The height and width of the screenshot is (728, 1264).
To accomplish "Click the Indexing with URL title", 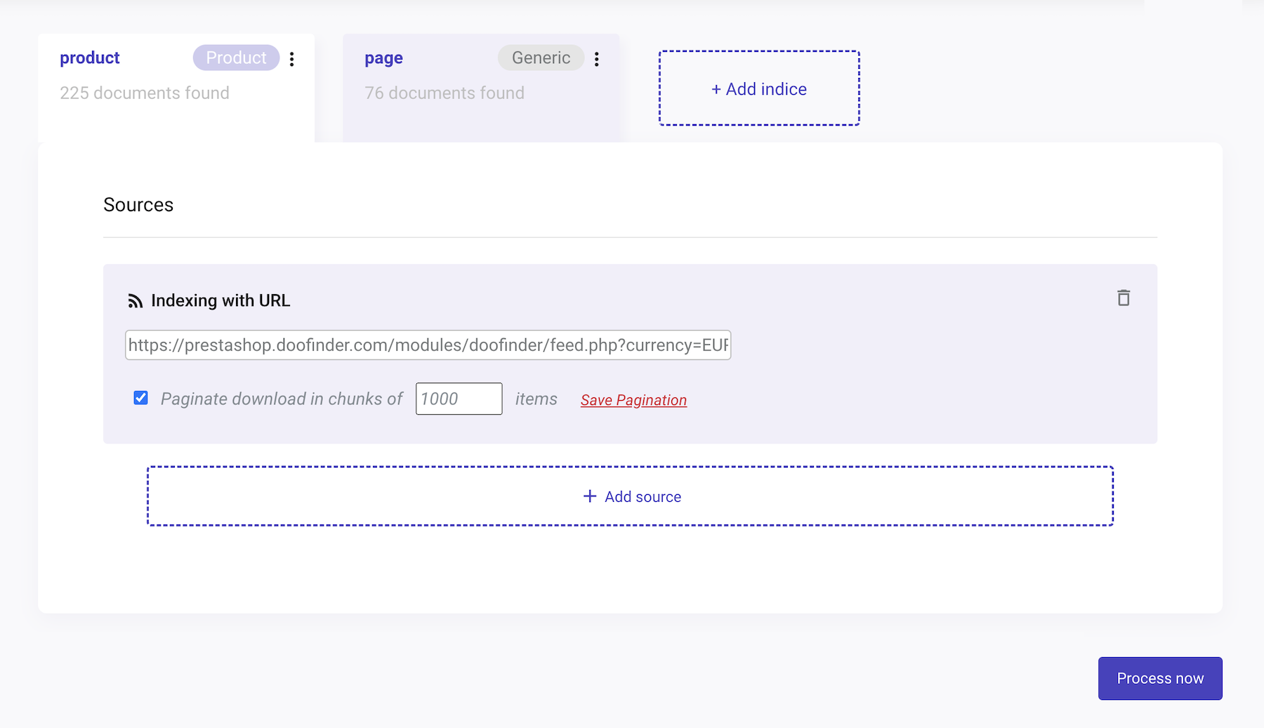I will pos(220,300).
